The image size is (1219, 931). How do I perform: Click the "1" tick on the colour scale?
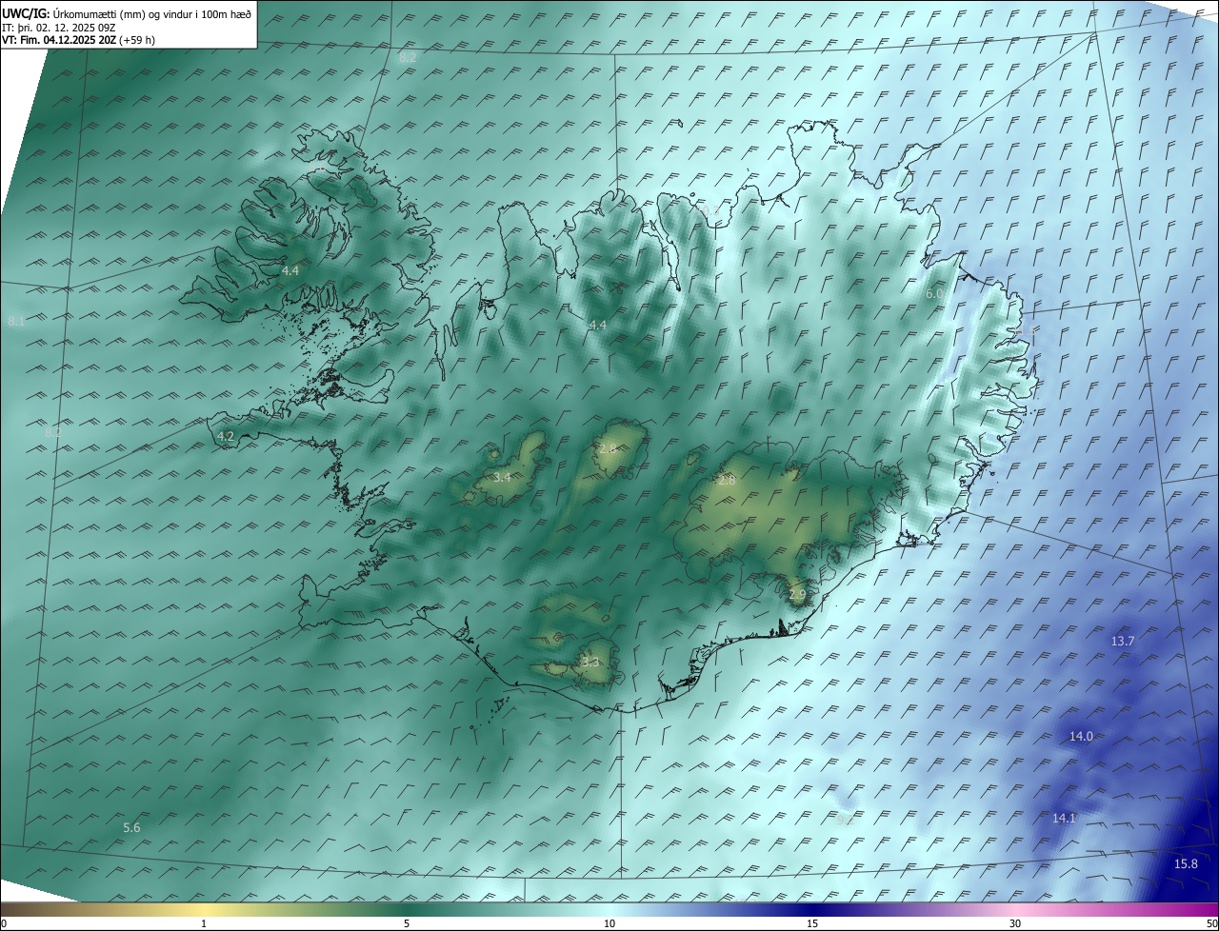(204, 923)
